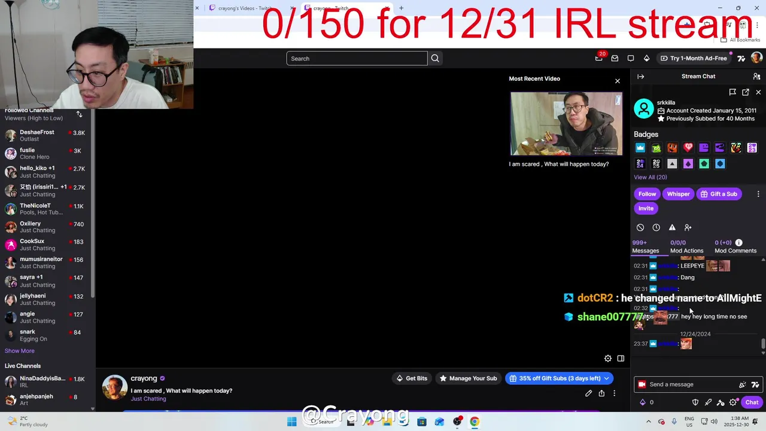Click the red camera icon in message box
Screen dimensions: 766x431
click(x=642, y=384)
